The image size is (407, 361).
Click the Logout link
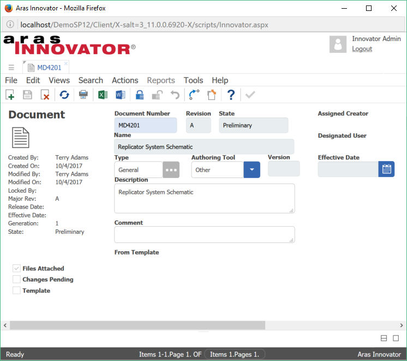pos(362,49)
